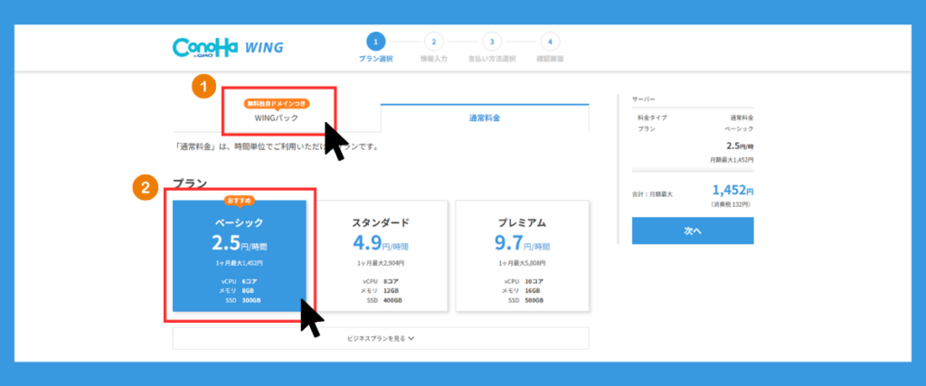The width and height of the screenshot is (926, 386).
Task: Click the step 2 情報入力 circle
Action: (x=433, y=41)
